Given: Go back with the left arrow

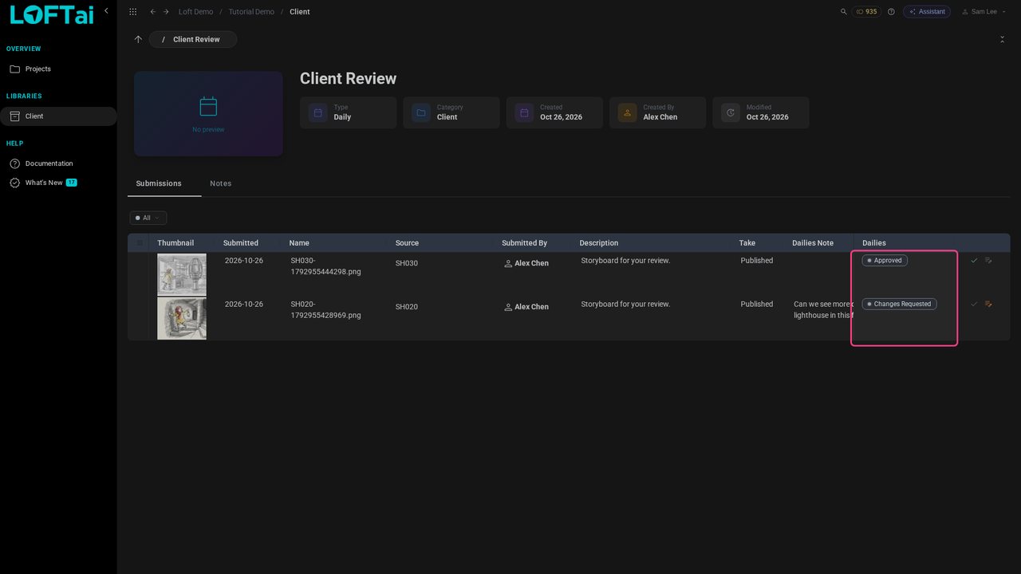Looking at the screenshot, I should pos(153,12).
